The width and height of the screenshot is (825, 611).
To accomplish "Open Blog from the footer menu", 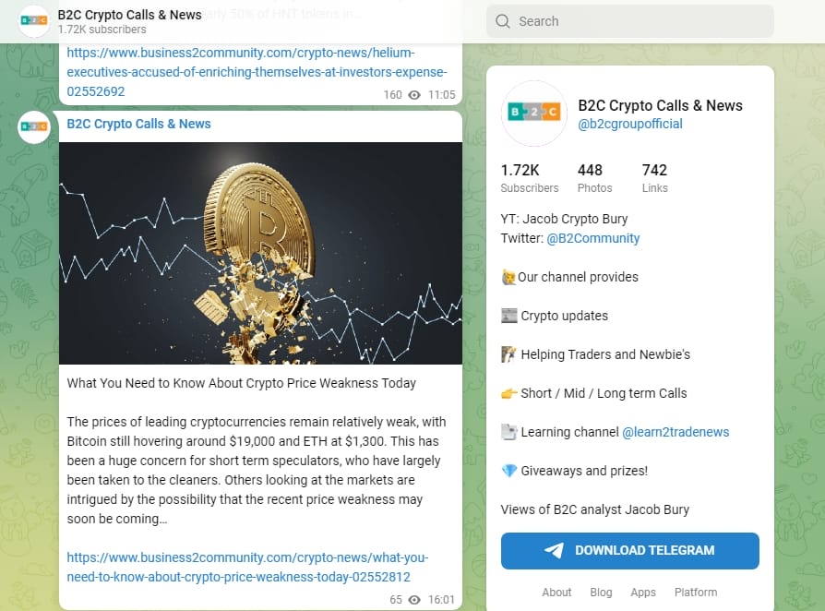I will [x=601, y=593].
